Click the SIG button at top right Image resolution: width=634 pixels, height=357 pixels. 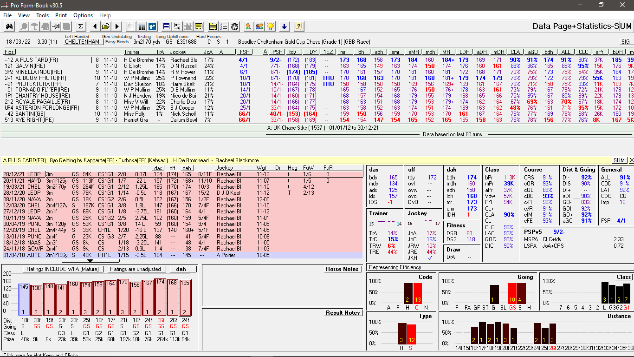pos(625,42)
